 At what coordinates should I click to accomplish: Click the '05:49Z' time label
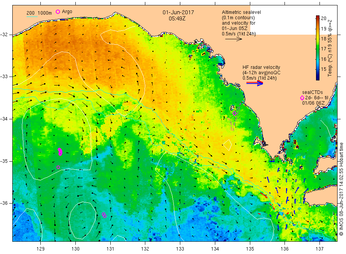177,18
